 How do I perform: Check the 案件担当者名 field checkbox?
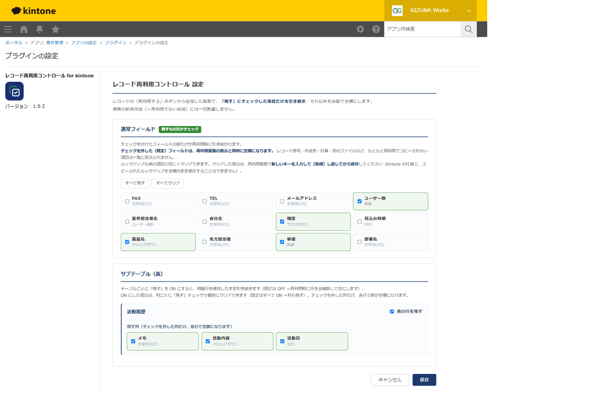pos(127,222)
